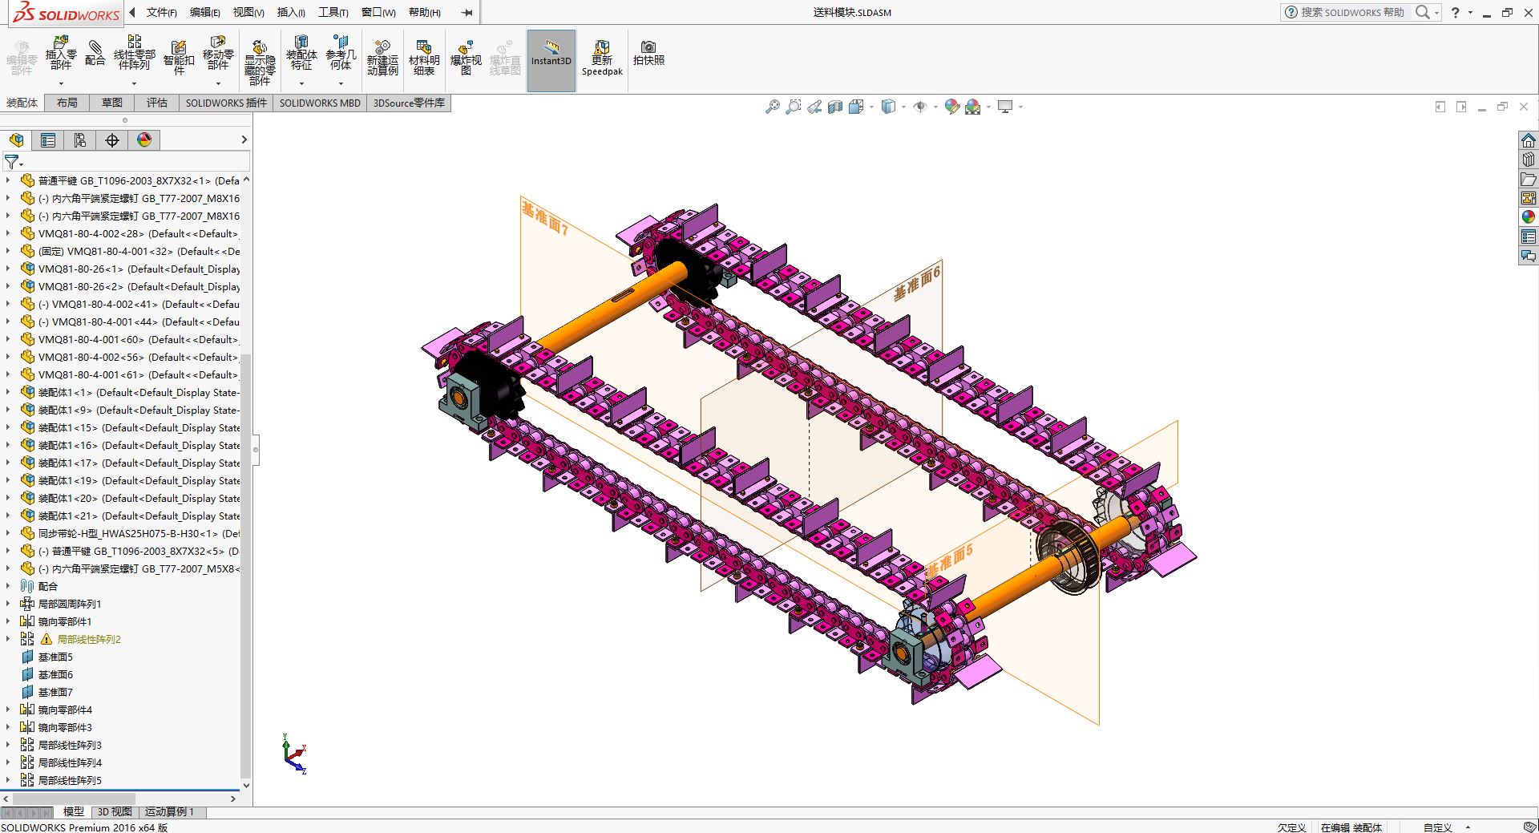Click the SOLIDWORKS help search field
Viewport: 1539px width, 833px height.
[1351, 12]
